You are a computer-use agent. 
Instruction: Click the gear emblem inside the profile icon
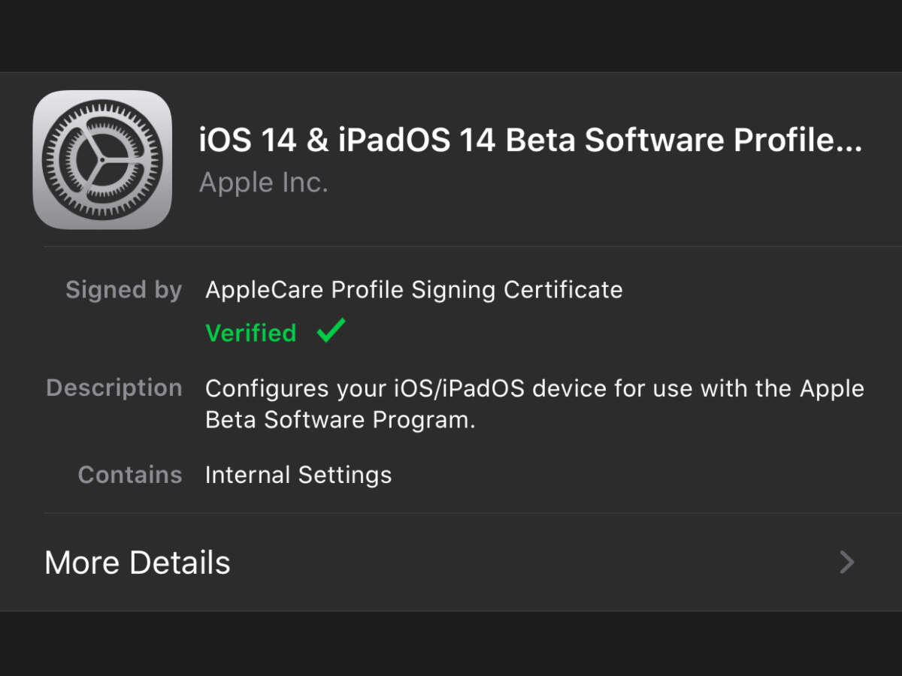coord(103,159)
